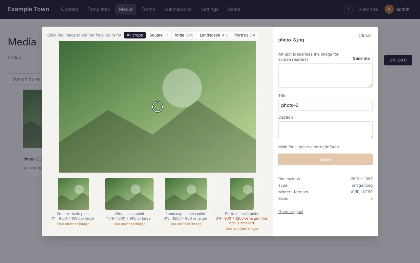Viewport: 420px width, 263px height.
Task: Focus the Caption textarea
Action: click(325, 130)
